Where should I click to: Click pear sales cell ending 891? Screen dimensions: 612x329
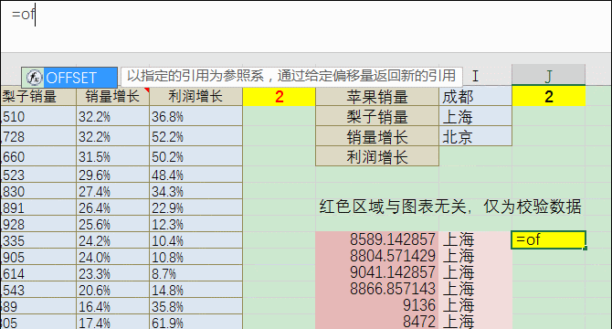point(38,207)
